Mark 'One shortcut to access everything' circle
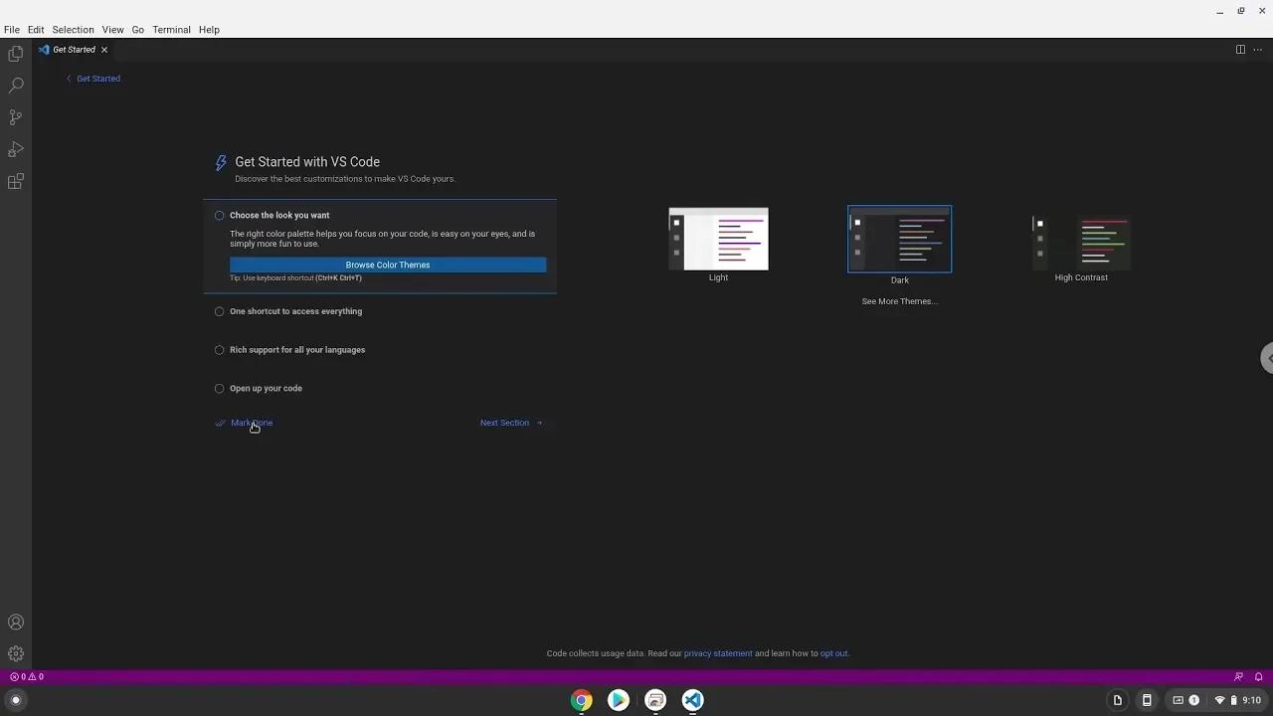1273x716 pixels. 220,311
